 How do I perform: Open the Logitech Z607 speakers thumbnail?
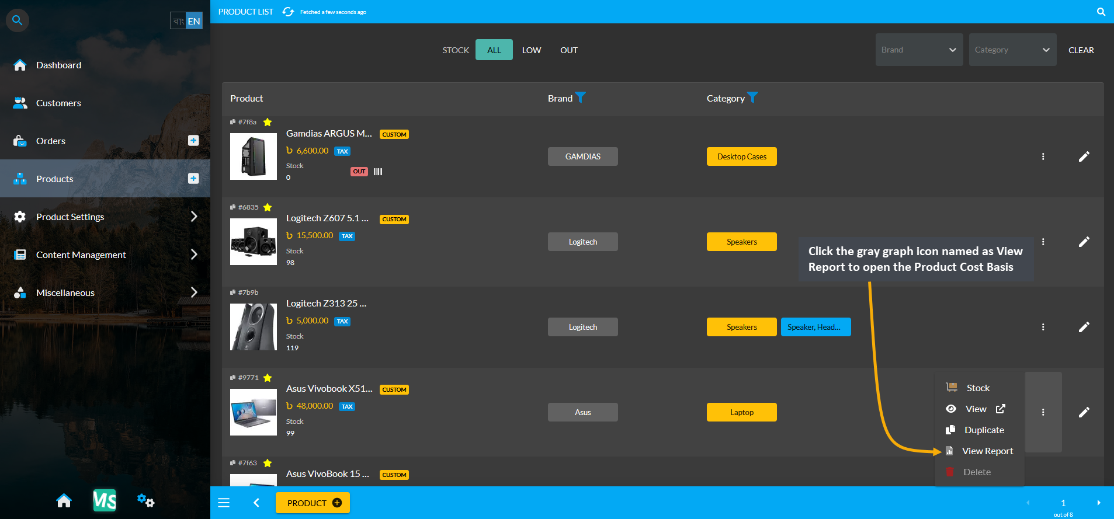point(254,242)
